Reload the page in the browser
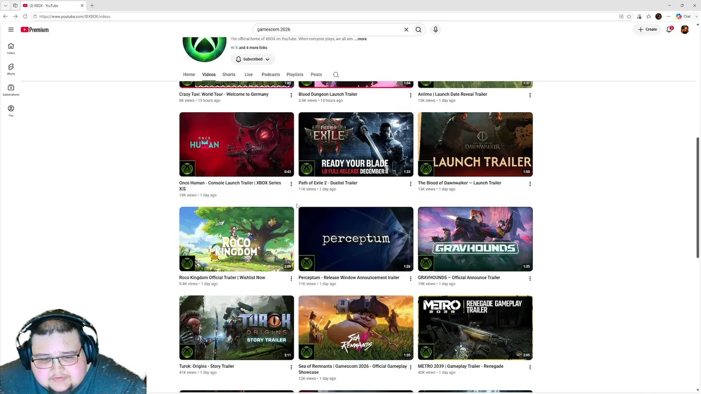701x394 pixels. tap(25, 16)
